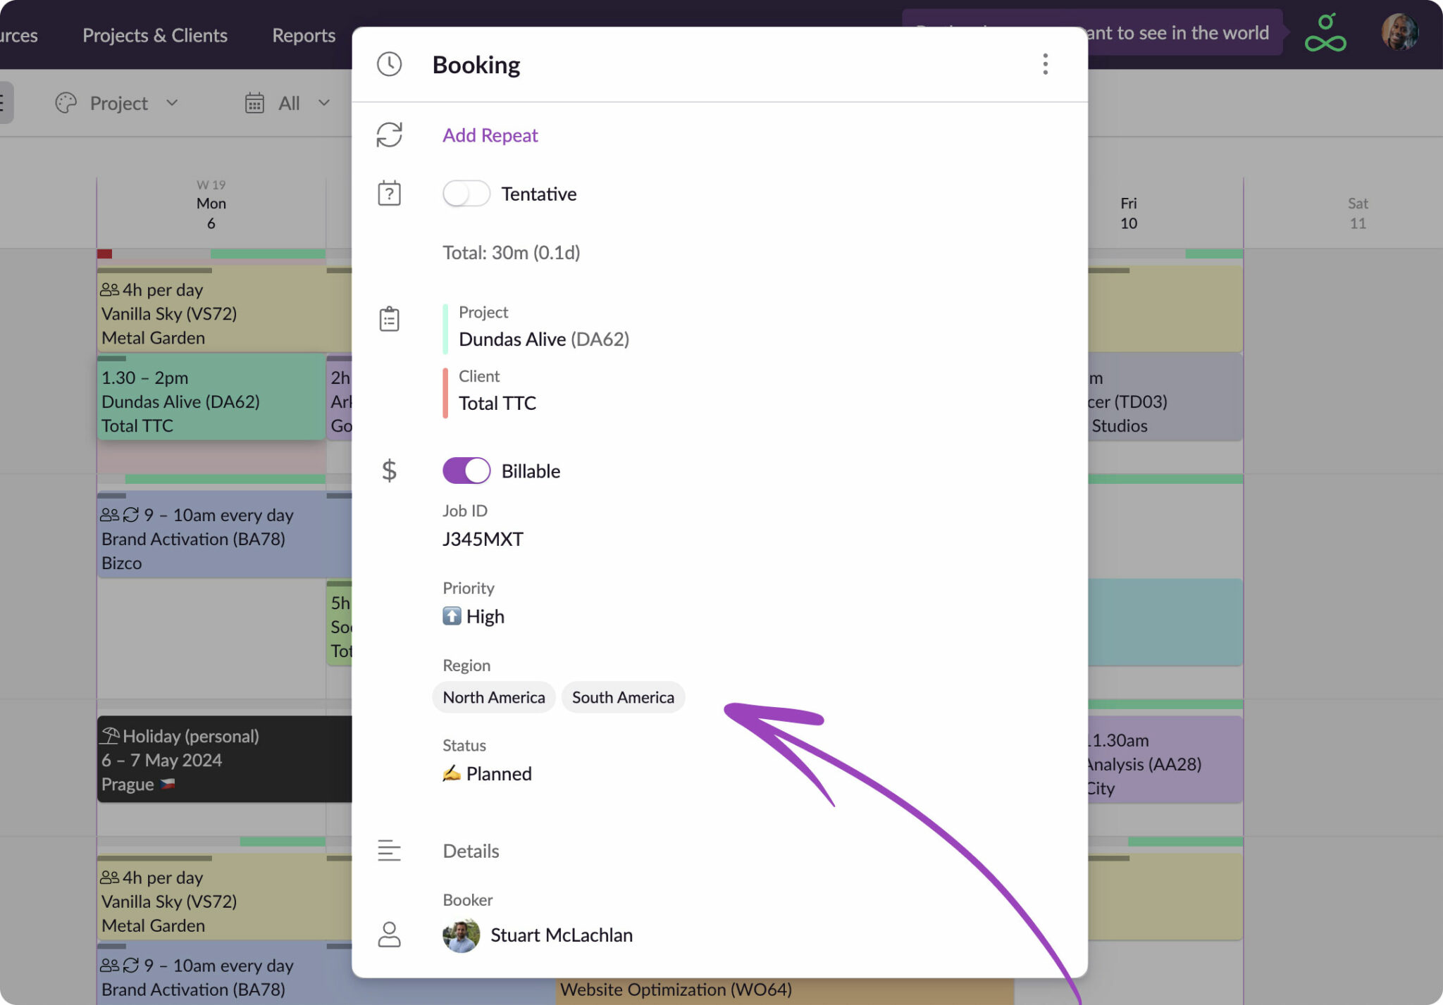Open the three-dot menu in the Booking dialog
Viewport: 1443px width, 1005px height.
point(1045,64)
